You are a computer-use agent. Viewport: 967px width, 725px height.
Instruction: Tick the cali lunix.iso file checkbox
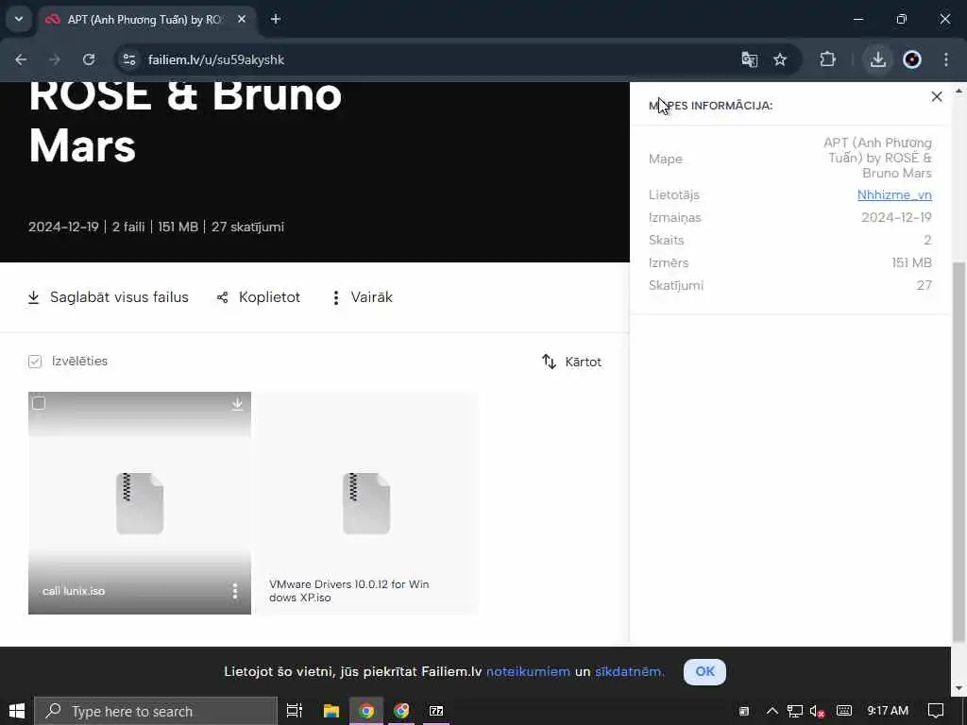point(39,403)
